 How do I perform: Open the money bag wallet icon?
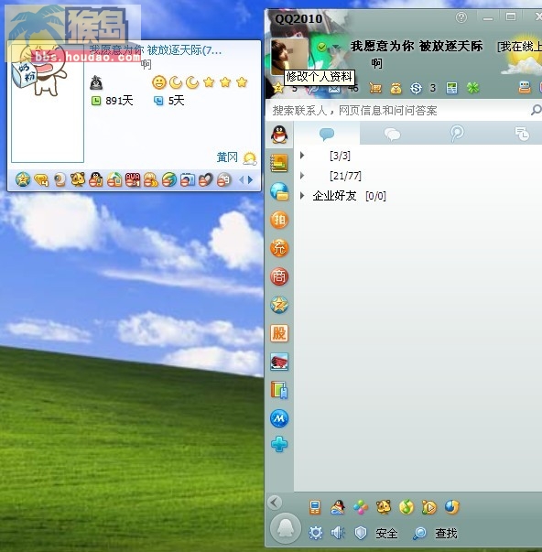396,88
